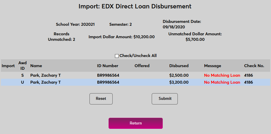Submit the loan disbursement import
The height and width of the screenshot is (134, 271).
point(165,99)
